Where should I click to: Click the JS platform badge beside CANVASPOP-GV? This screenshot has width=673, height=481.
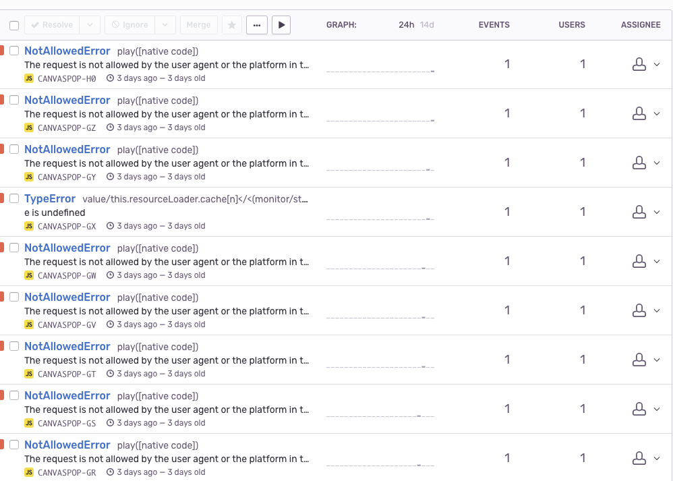click(x=29, y=324)
